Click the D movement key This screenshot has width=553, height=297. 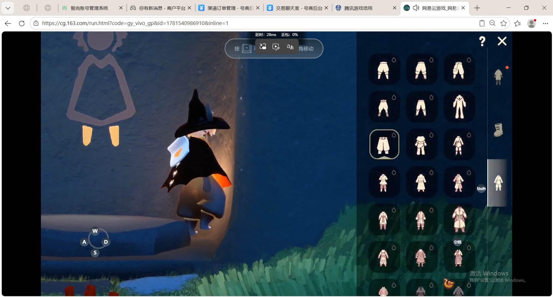click(106, 242)
